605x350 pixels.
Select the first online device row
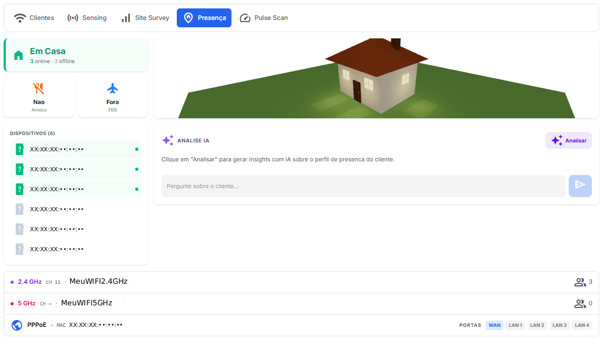[76, 149]
